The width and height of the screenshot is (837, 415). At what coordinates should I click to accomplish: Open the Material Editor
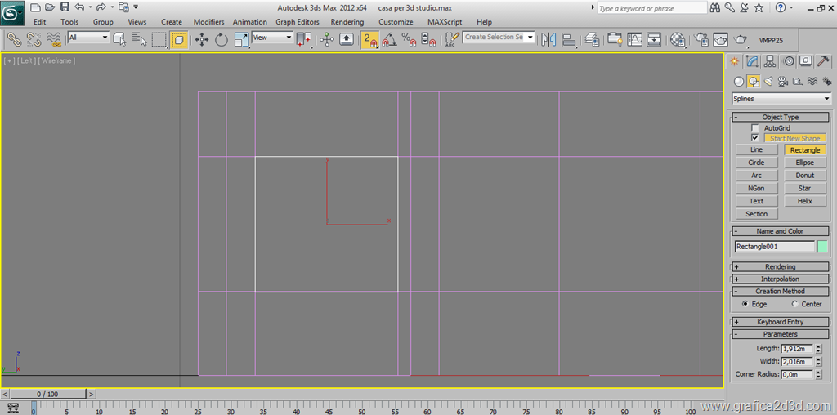pos(678,39)
